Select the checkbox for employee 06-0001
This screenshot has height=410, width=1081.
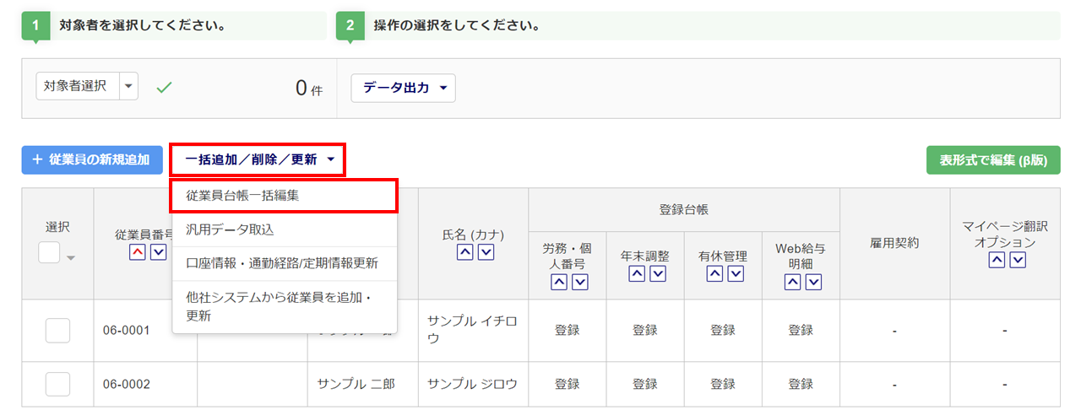[x=57, y=331]
